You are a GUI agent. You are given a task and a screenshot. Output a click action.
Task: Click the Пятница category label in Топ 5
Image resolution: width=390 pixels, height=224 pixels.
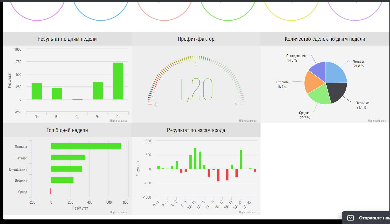pyautogui.click(x=21, y=147)
